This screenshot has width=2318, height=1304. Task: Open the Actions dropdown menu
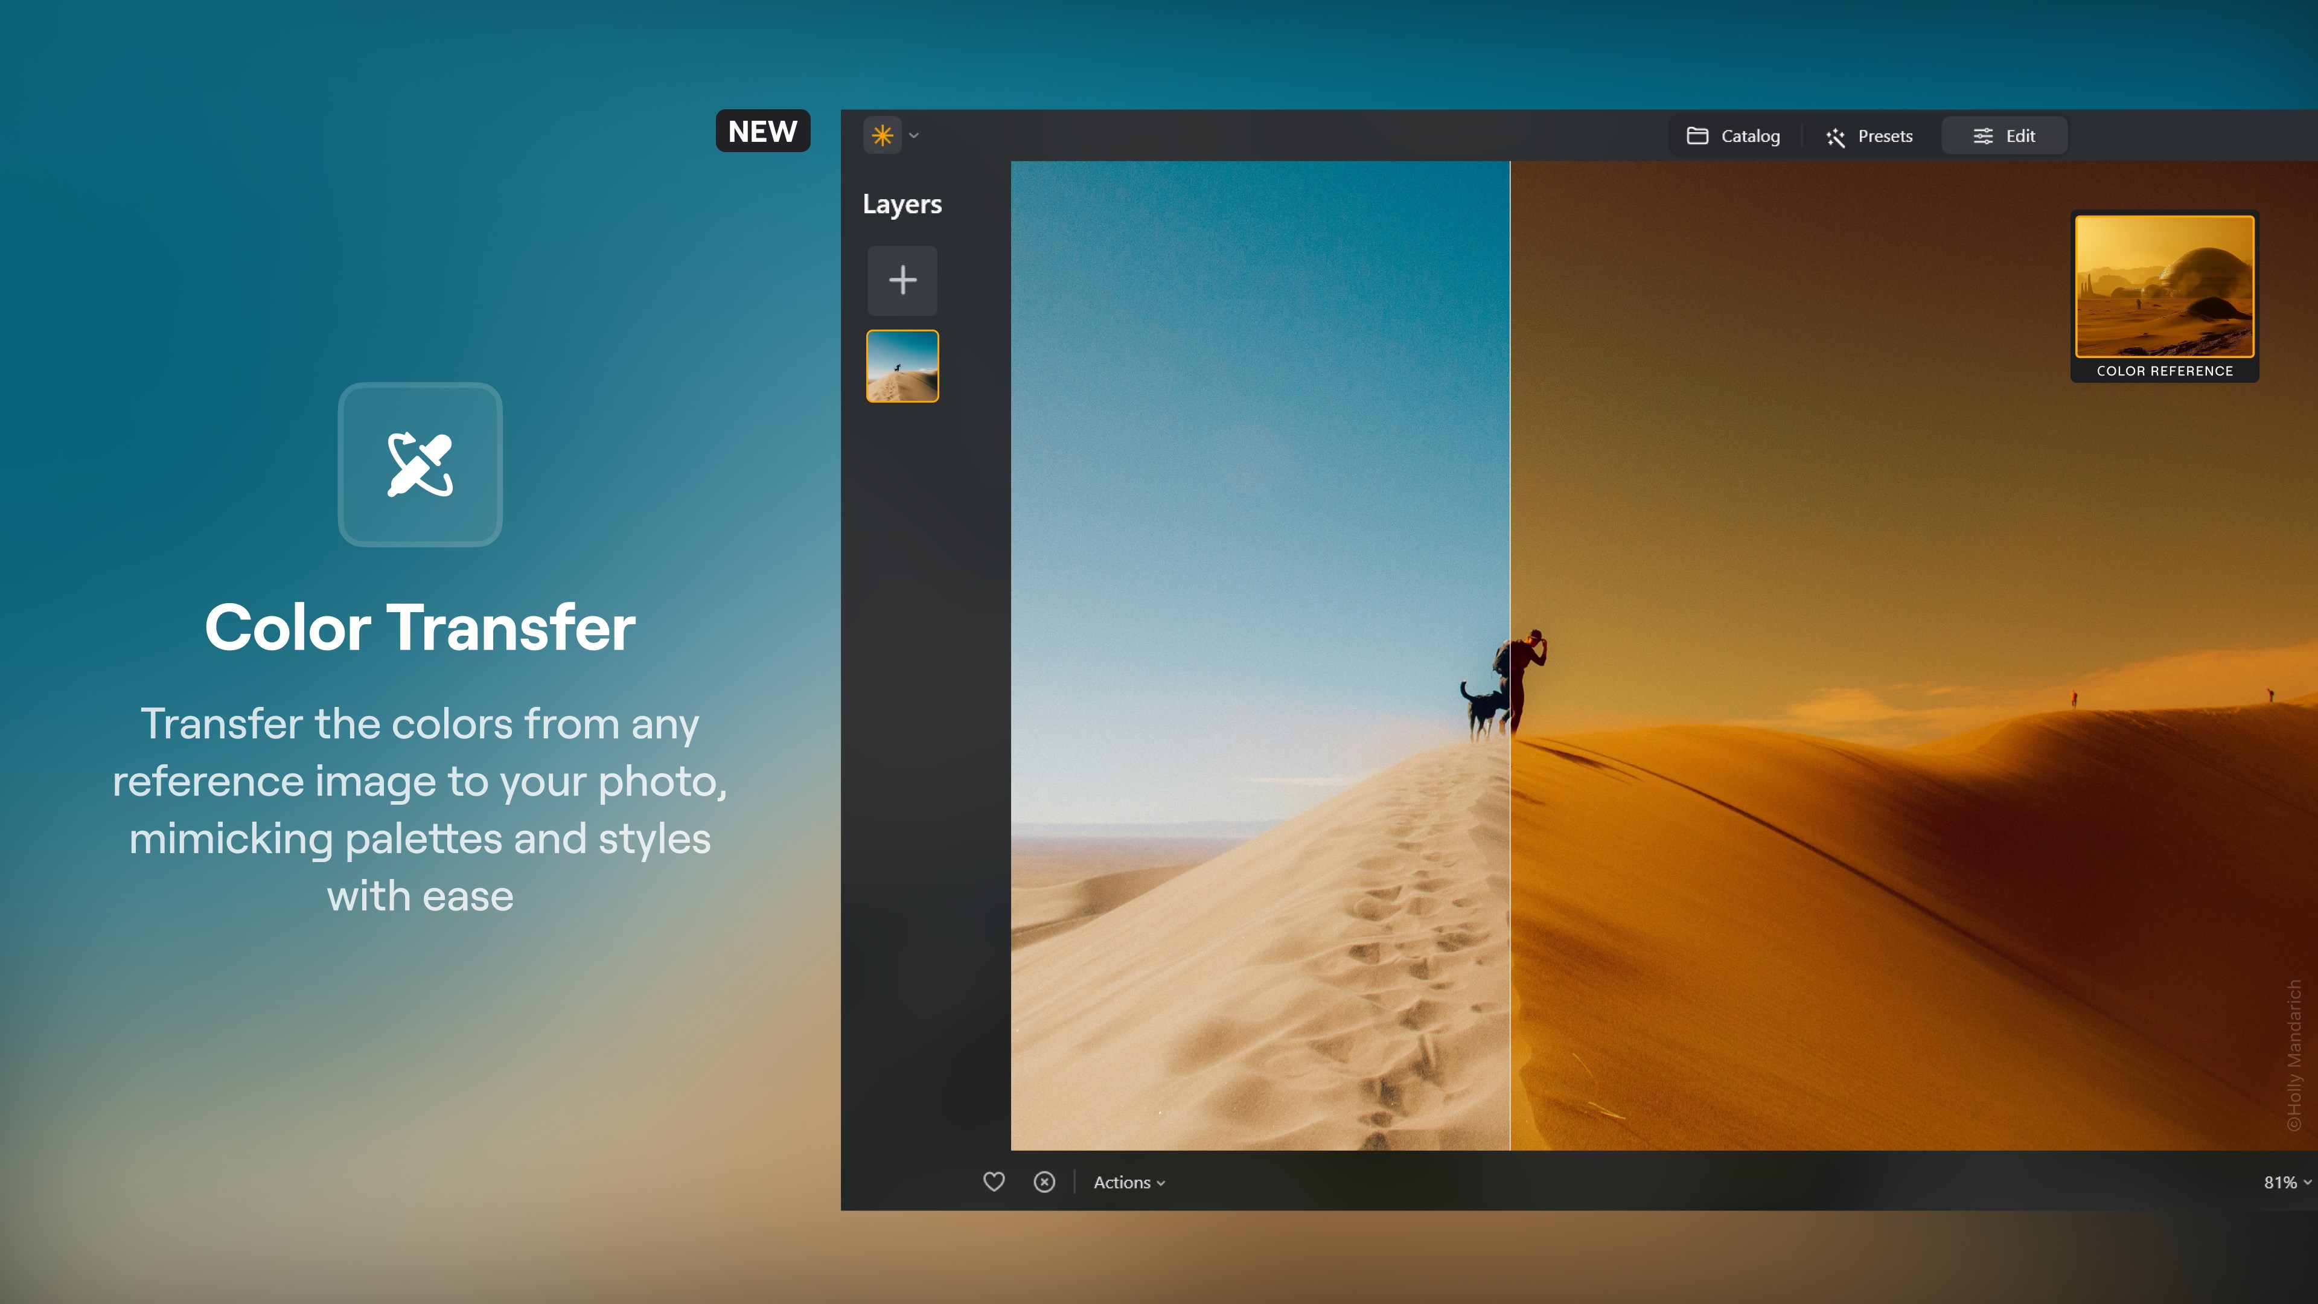[x=1128, y=1183]
